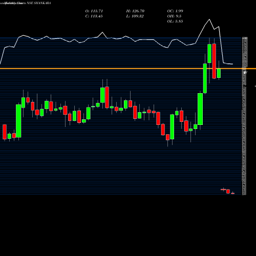
Task: Click the orange horizontal price line
Action: tap(128, 69)
